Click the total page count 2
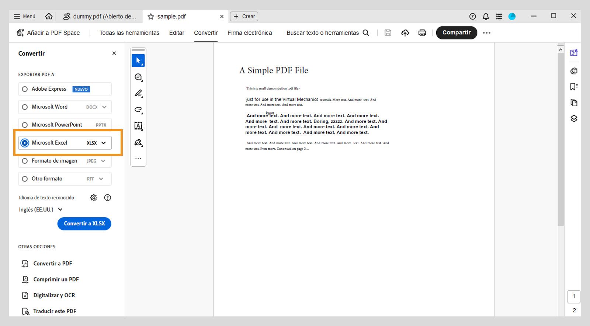590x326 pixels. coord(574,310)
